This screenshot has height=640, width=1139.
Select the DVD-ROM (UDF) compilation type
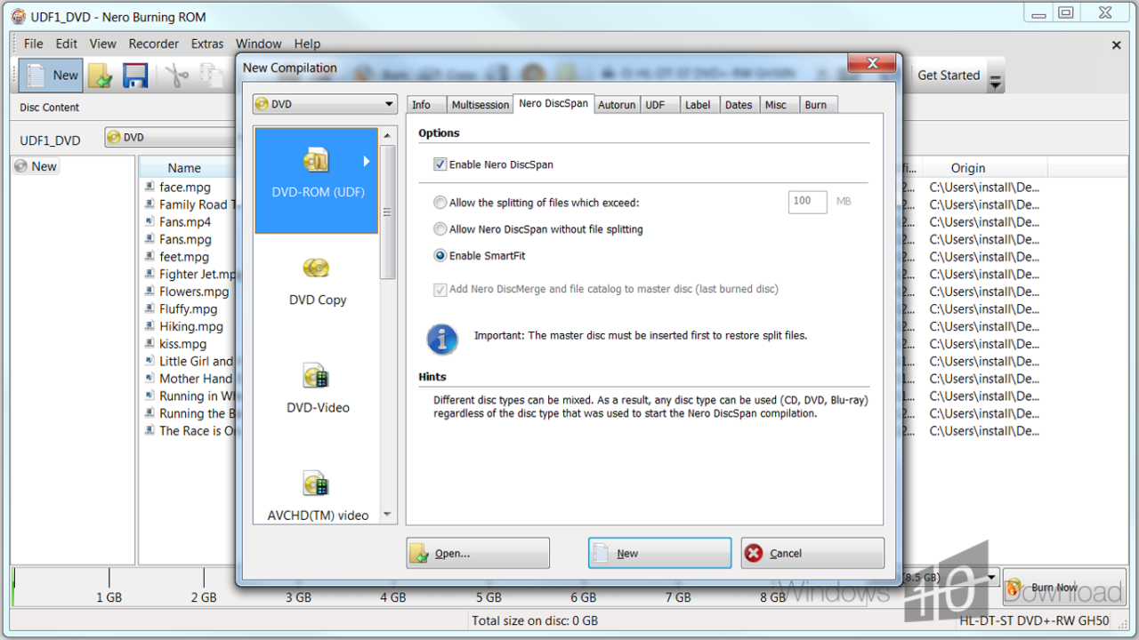point(317,180)
